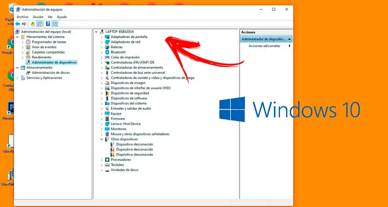Collapse the Herramientas del sistema node
The image size is (388, 207).
click(17, 37)
